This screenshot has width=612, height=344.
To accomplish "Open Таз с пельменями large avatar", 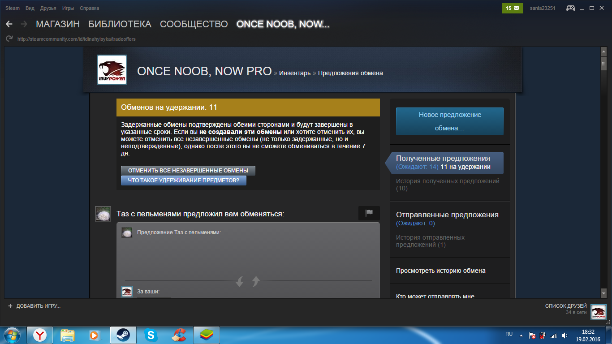I will coord(103,214).
